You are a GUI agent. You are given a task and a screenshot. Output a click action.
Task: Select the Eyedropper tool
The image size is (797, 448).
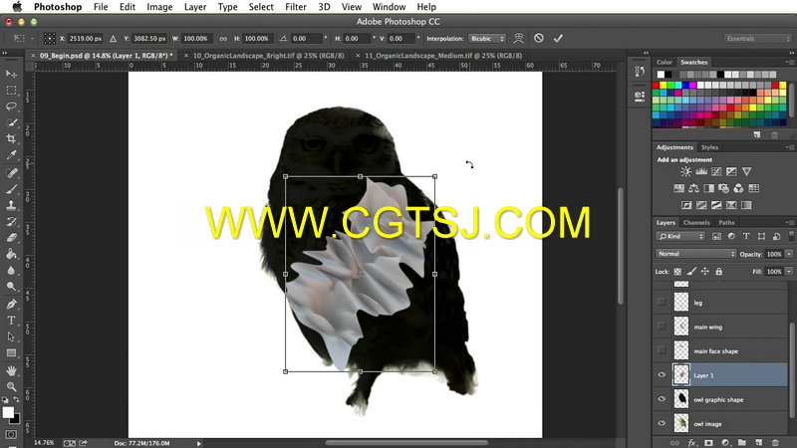pyautogui.click(x=11, y=155)
